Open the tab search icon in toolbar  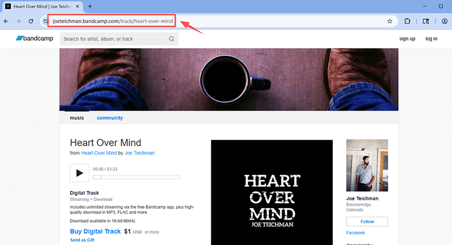pyautogui.click(x=426, y=21)
